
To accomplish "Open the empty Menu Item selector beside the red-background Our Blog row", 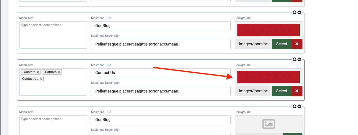I will pyautogui.click(x=53, y=35).
